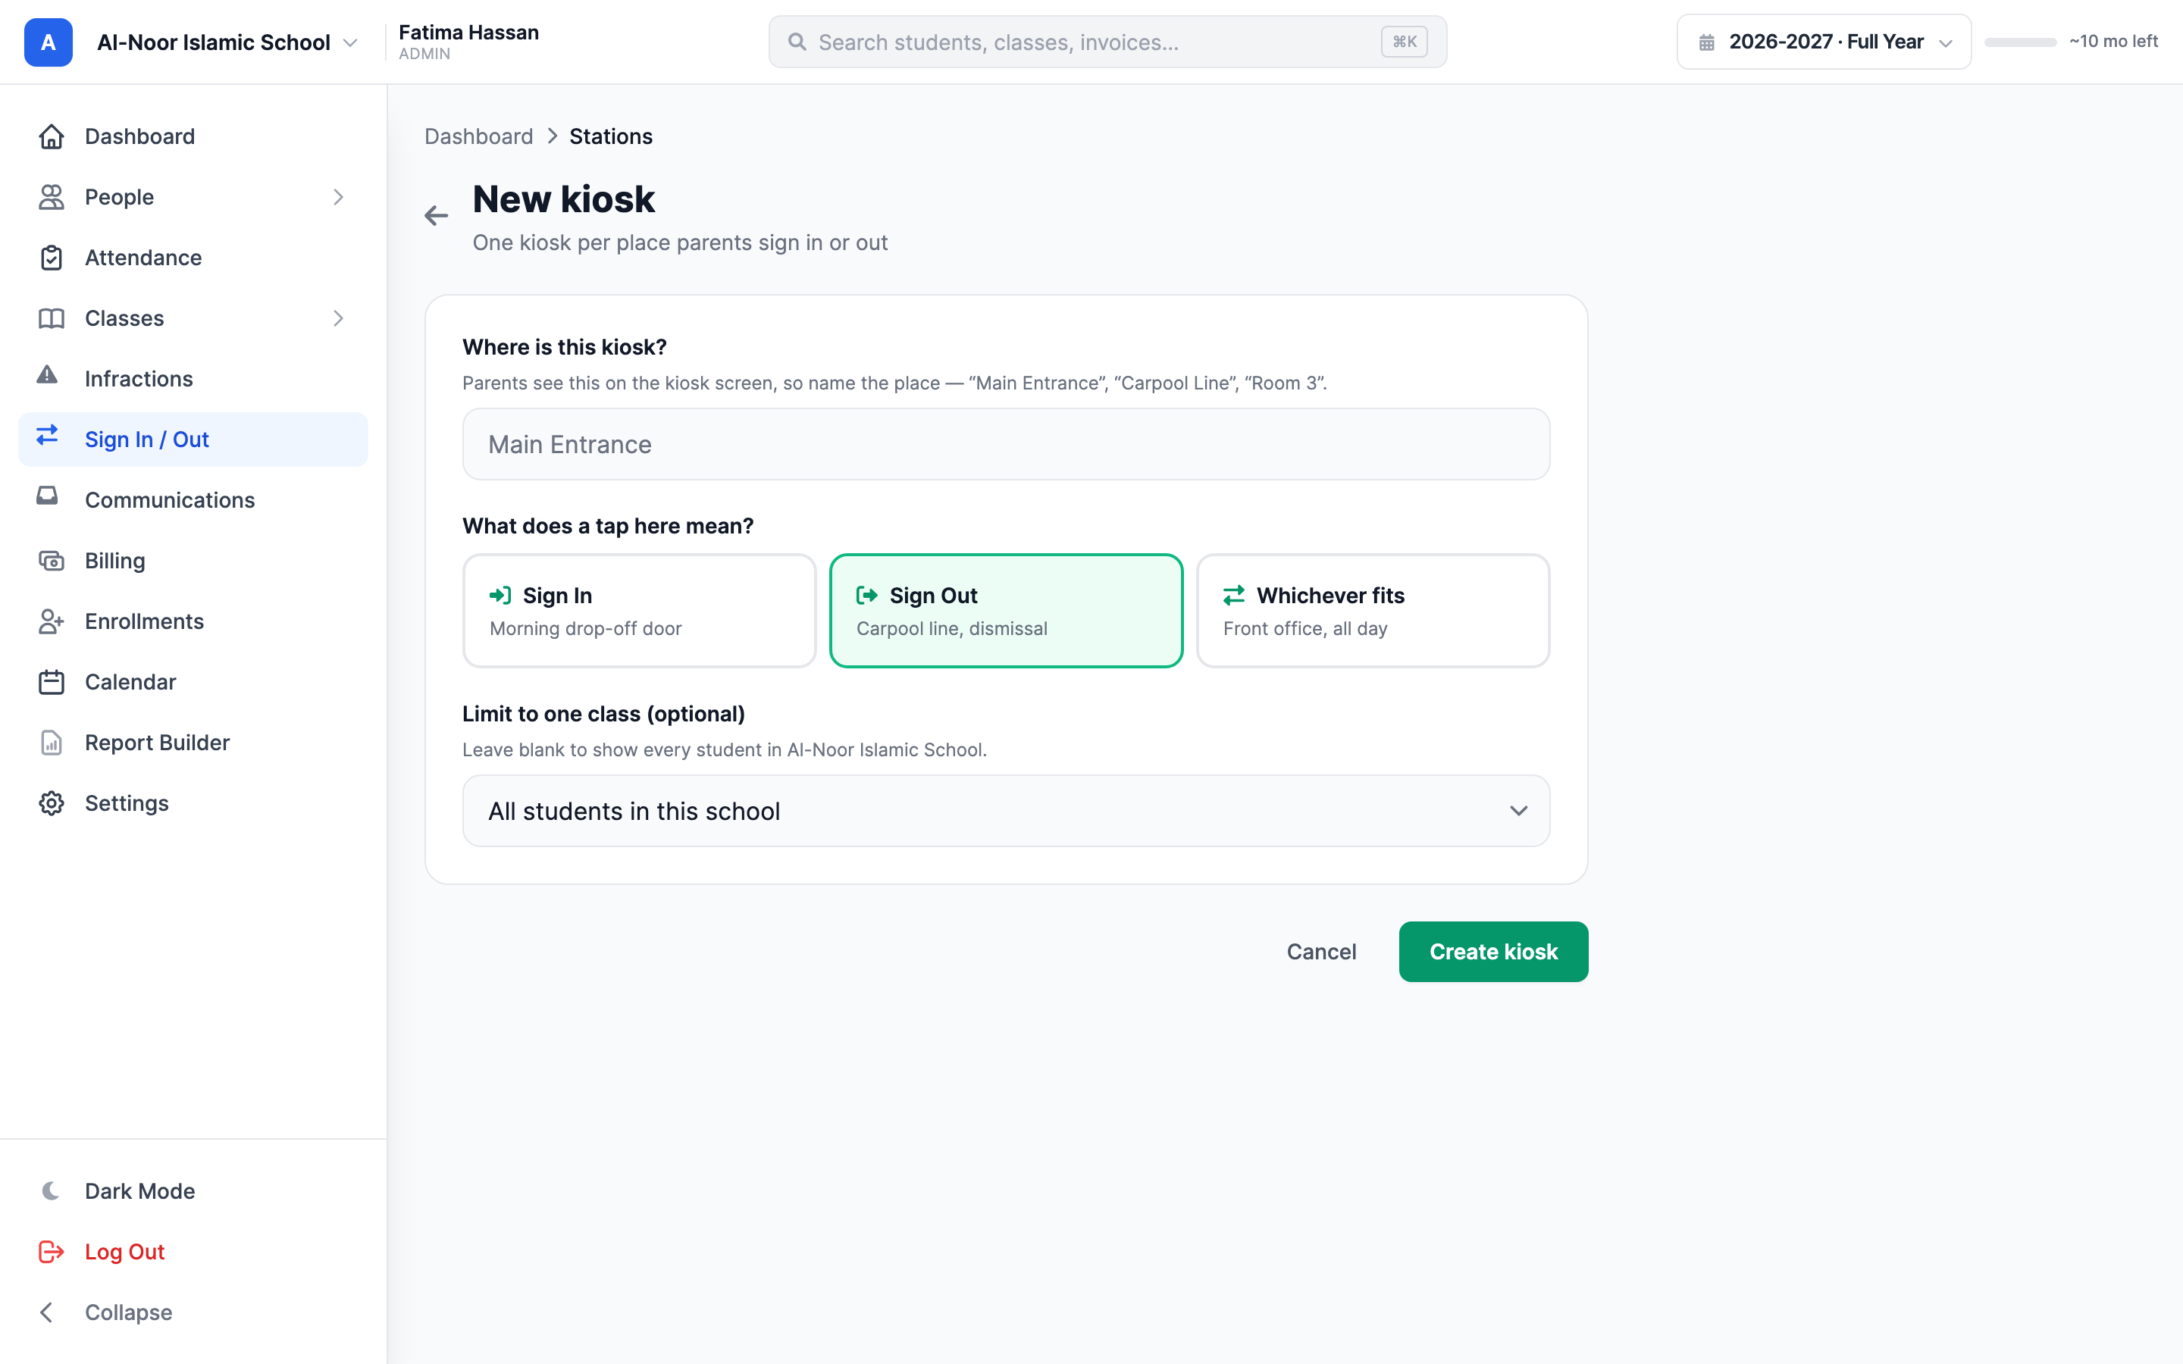Screen dimensions: 2183x1364
Task: Open Report Builder in the sidebar
Action: 193,743
